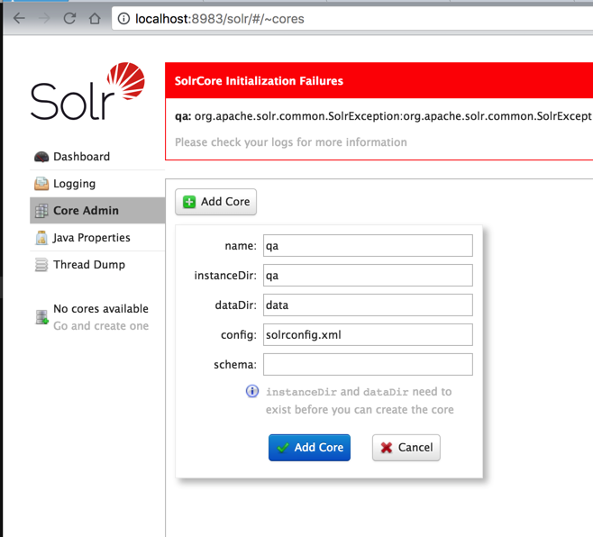The image size is (593, 537).
Task: Click the 'config:' label
Action: (x=239, y=335)
